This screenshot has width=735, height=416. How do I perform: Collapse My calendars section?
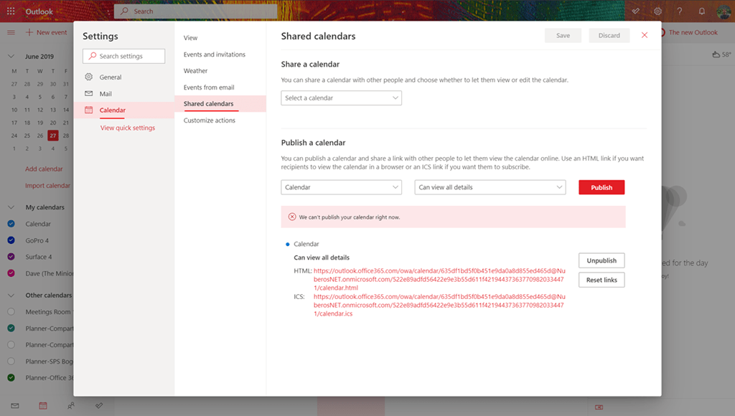click(x=11, y=207)
